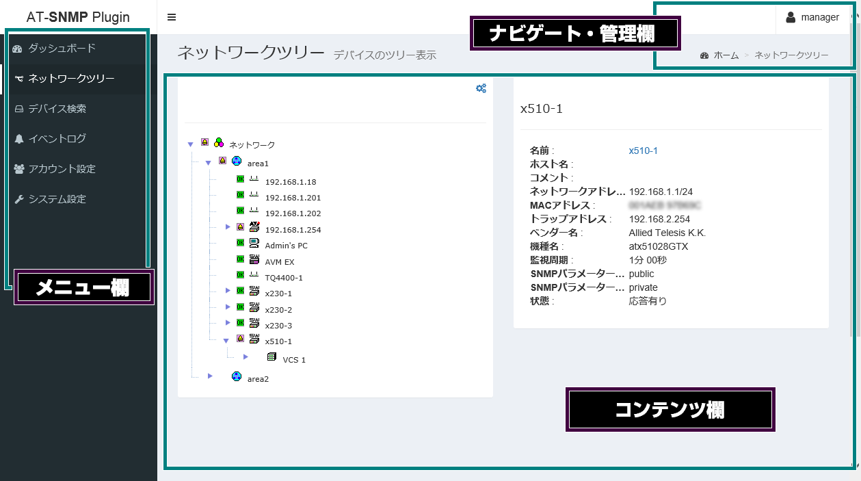Expand the x230-1 tree node
The height and width of the screenshot is (481, 861).
point(228,291)
